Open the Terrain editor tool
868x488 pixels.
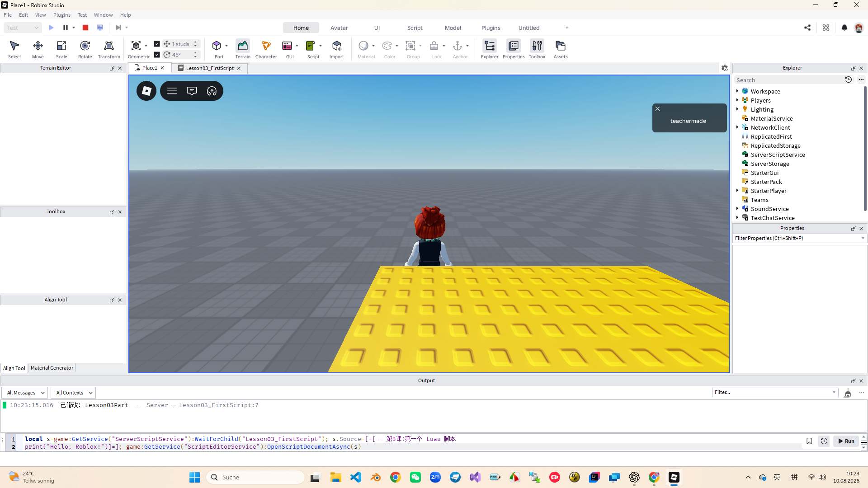[x=243, y=49]
